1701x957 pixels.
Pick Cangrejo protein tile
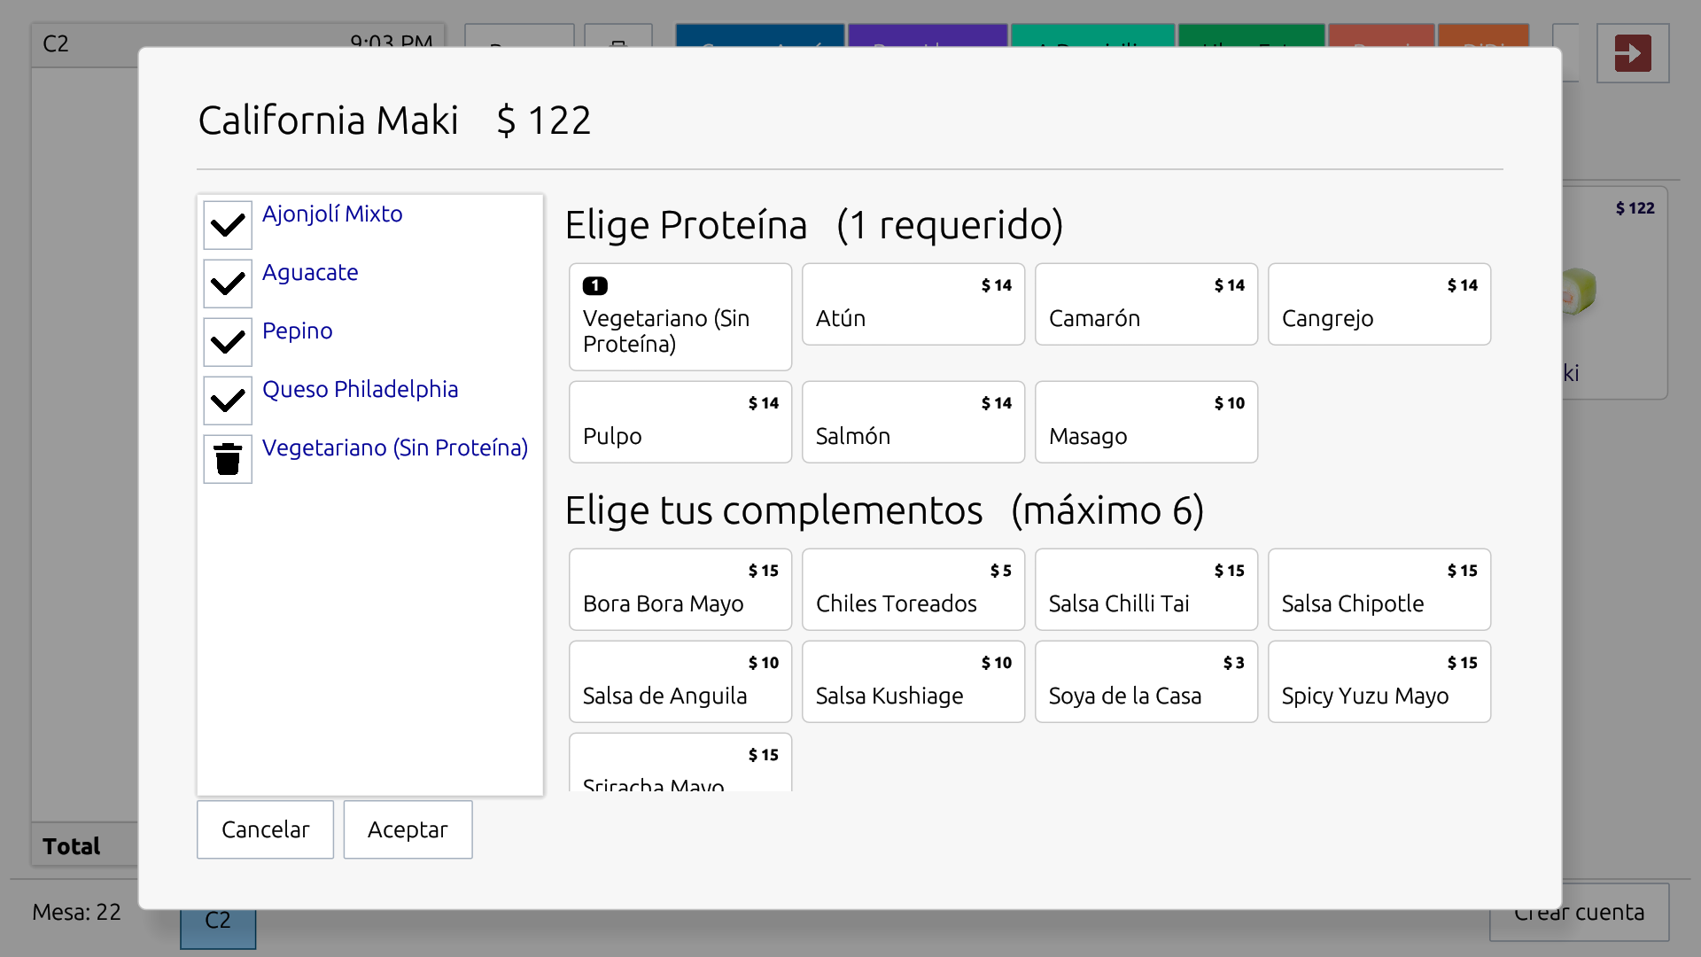pyautogui.click(x=1379, y=304)
